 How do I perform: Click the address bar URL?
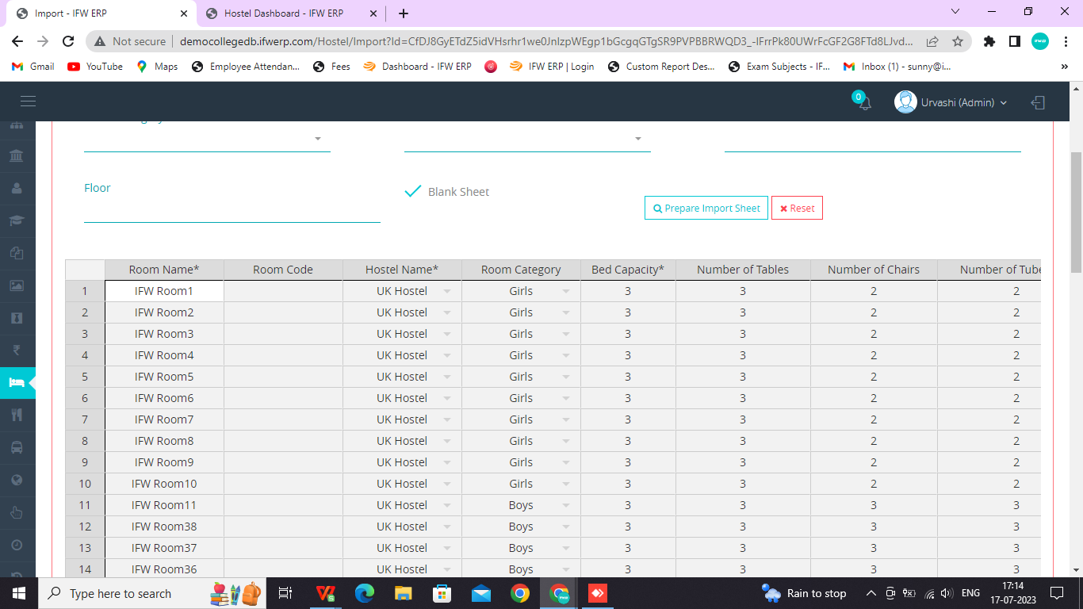click(x=545, y=41)
